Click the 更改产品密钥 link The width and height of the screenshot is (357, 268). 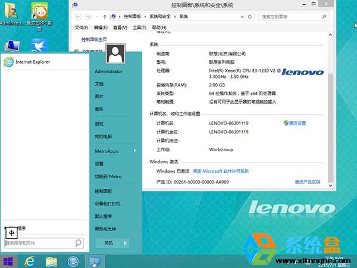(x=307, y=182)
